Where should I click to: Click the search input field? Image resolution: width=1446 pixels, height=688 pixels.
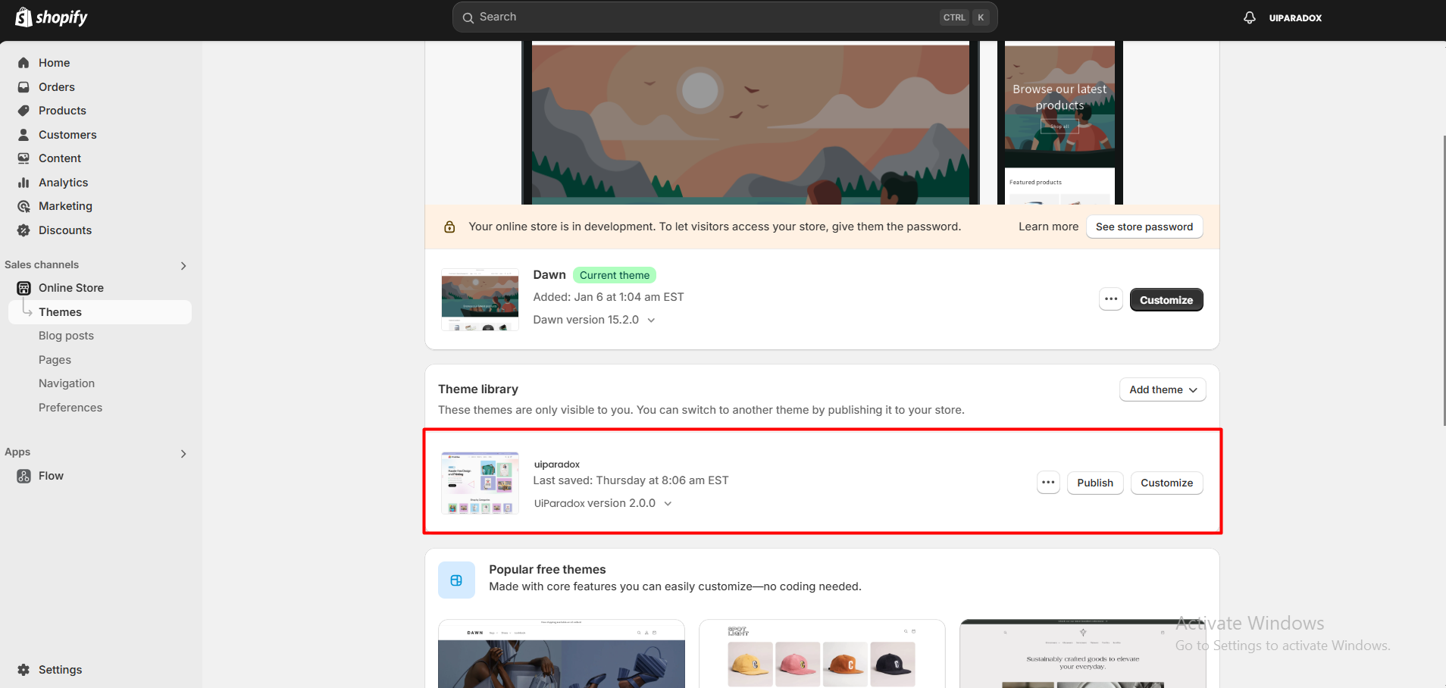[725, 17]
